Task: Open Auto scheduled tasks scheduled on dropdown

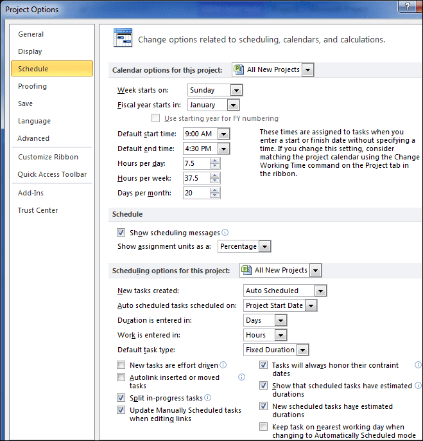Action: point(311,306)
